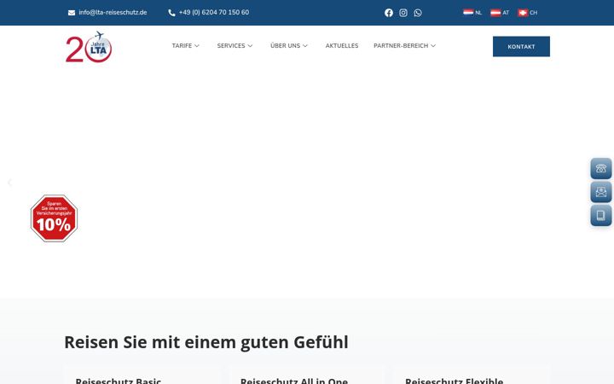Go to previous slide arrow

(9, 183)
